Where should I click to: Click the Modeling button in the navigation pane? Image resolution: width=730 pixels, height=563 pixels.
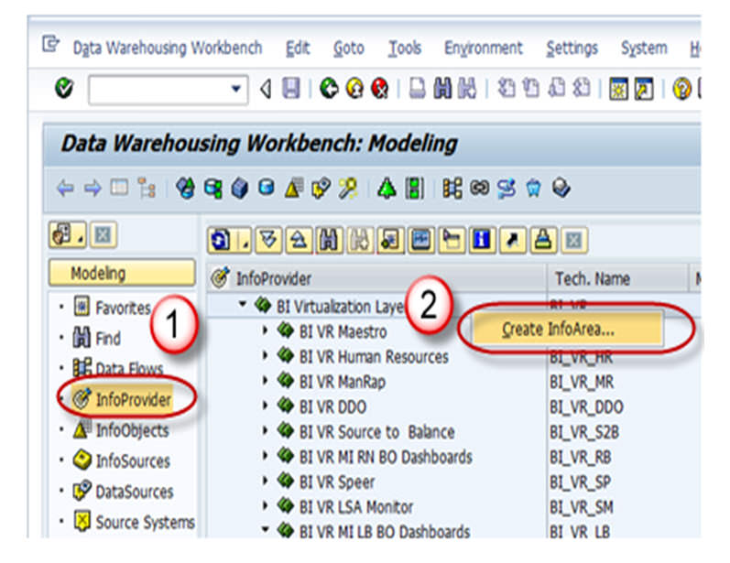pos(124,273)
